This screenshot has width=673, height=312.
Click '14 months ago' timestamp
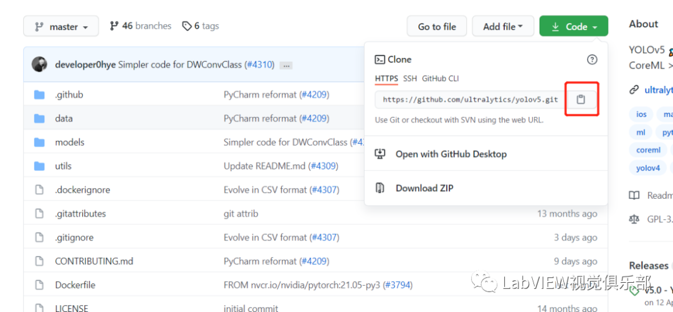click(567, 308)
